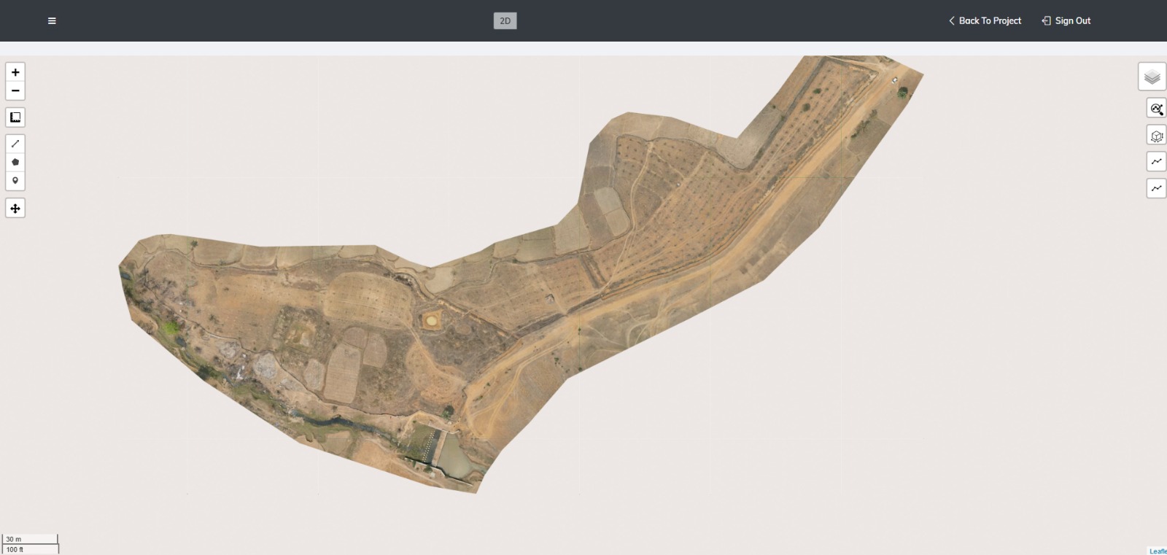1167x555 pixels.
Task: Open the hamburger menu in the top bar
Action: tap(52, 21)
